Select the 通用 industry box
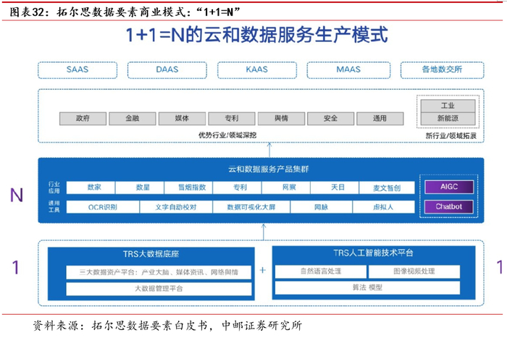 [380, 119]
